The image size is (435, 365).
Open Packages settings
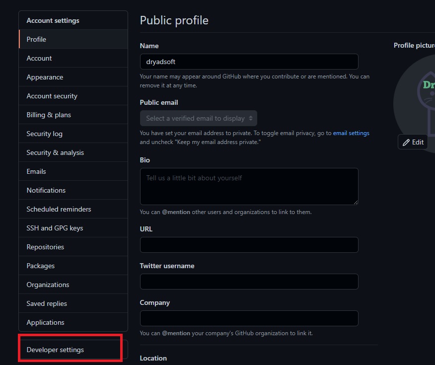coord(73,265)
